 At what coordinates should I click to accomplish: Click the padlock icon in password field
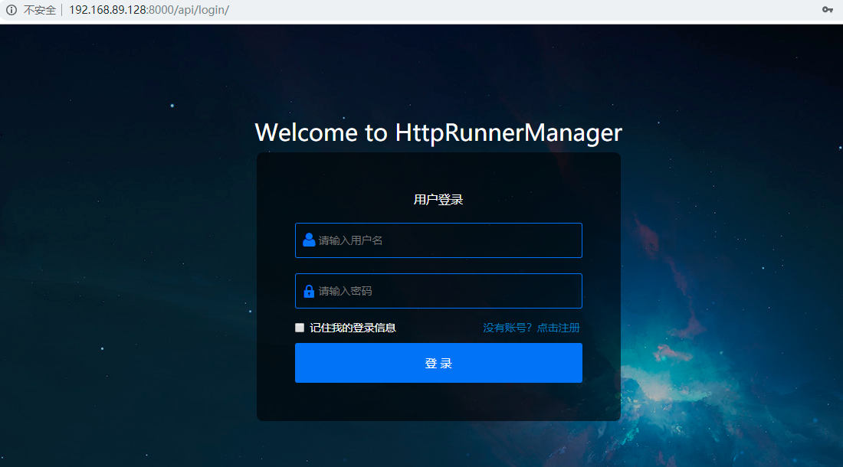pyautogui.click(x=309, y=291)
